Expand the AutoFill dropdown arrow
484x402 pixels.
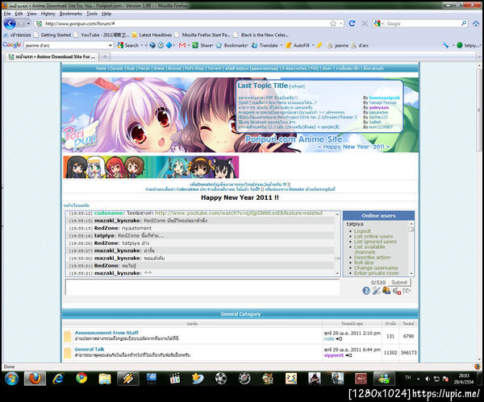pos(313,45)
